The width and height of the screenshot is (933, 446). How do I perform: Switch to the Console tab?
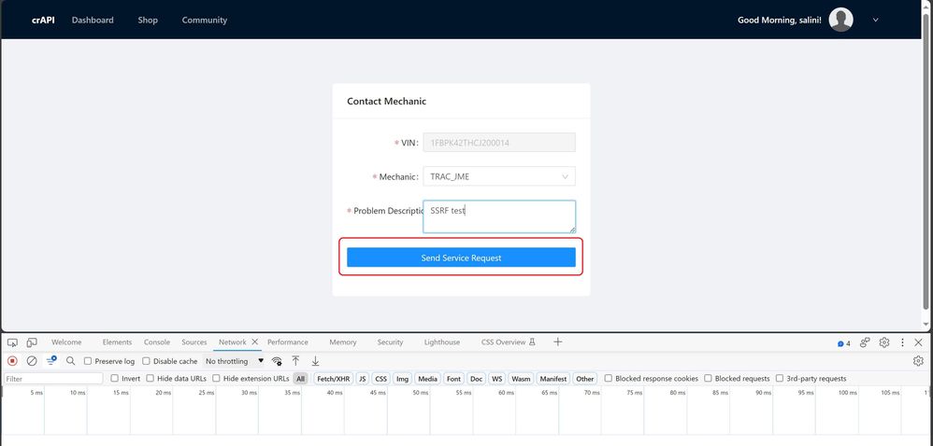coord(157,342)
